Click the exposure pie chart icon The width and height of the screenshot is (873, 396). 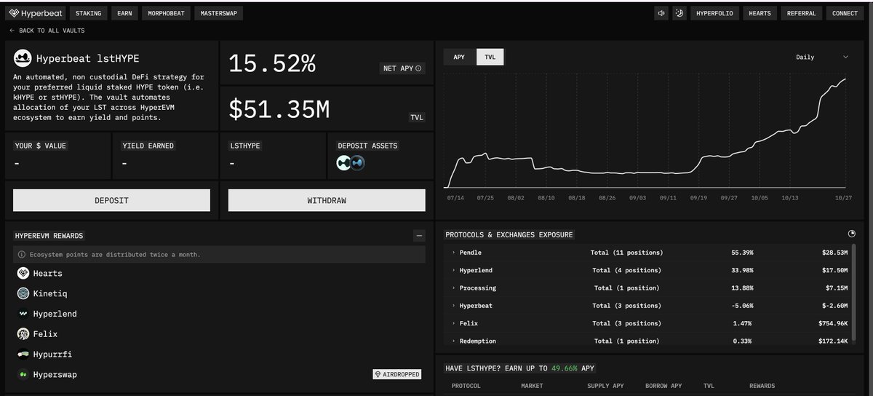[852, 234]
